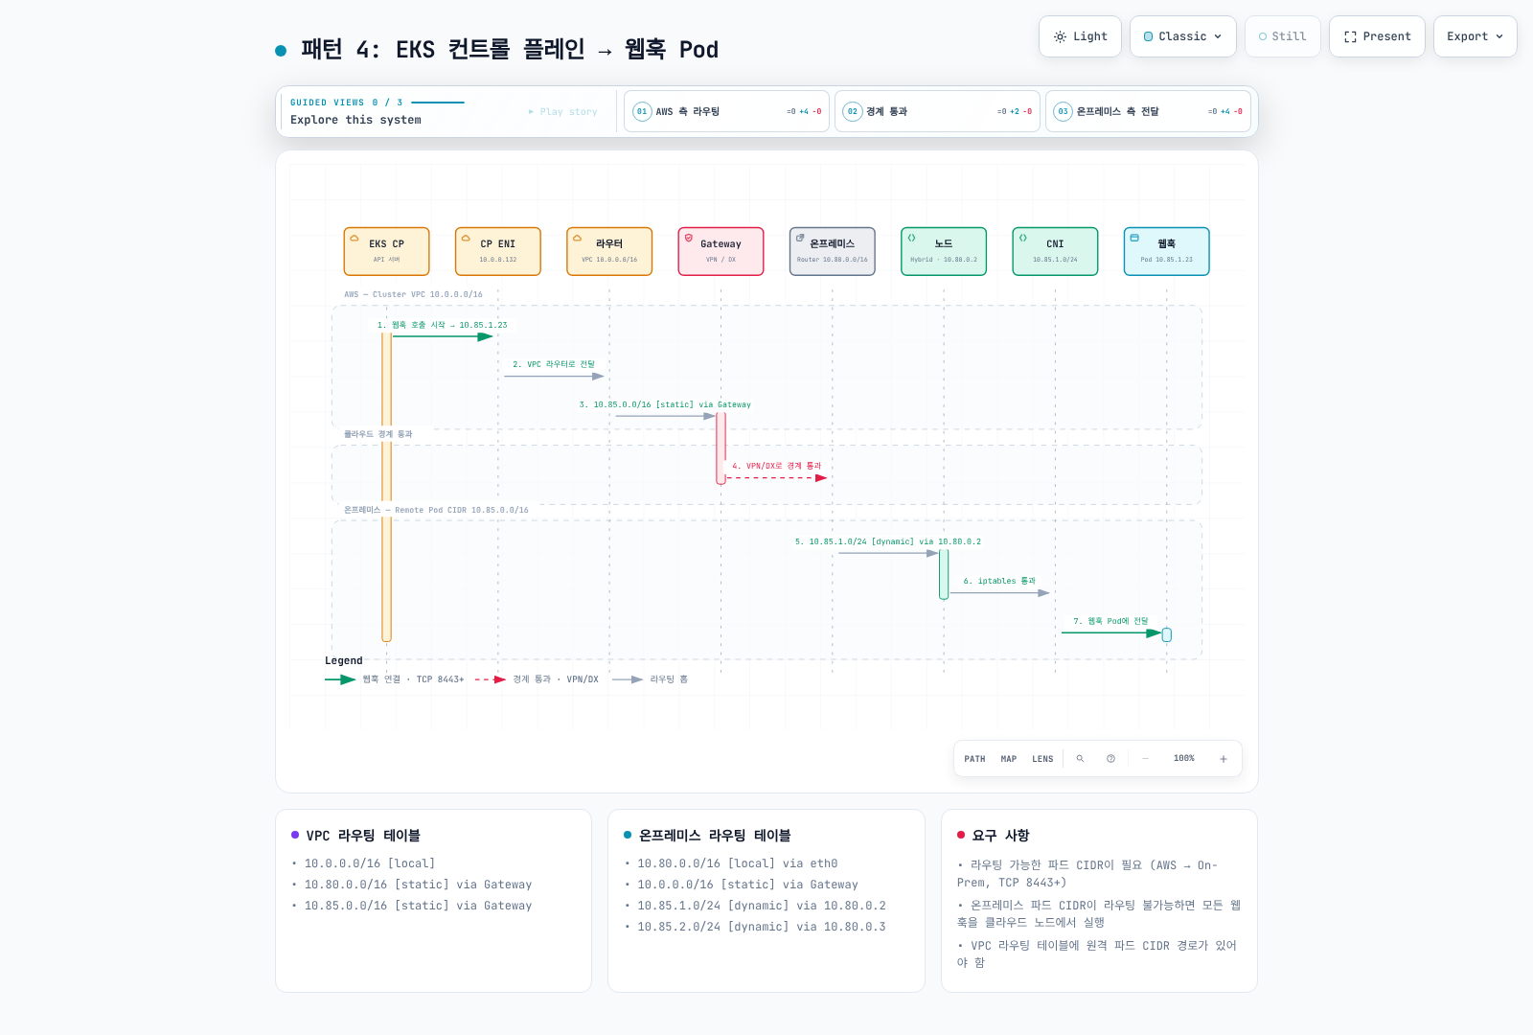This screenshot has width=1533, height=1035.
Task: Open help question-mark icon
Action: [1110, 759]
